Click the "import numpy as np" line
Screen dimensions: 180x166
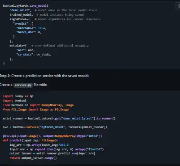pyautogui.click(x=18, y=96)
